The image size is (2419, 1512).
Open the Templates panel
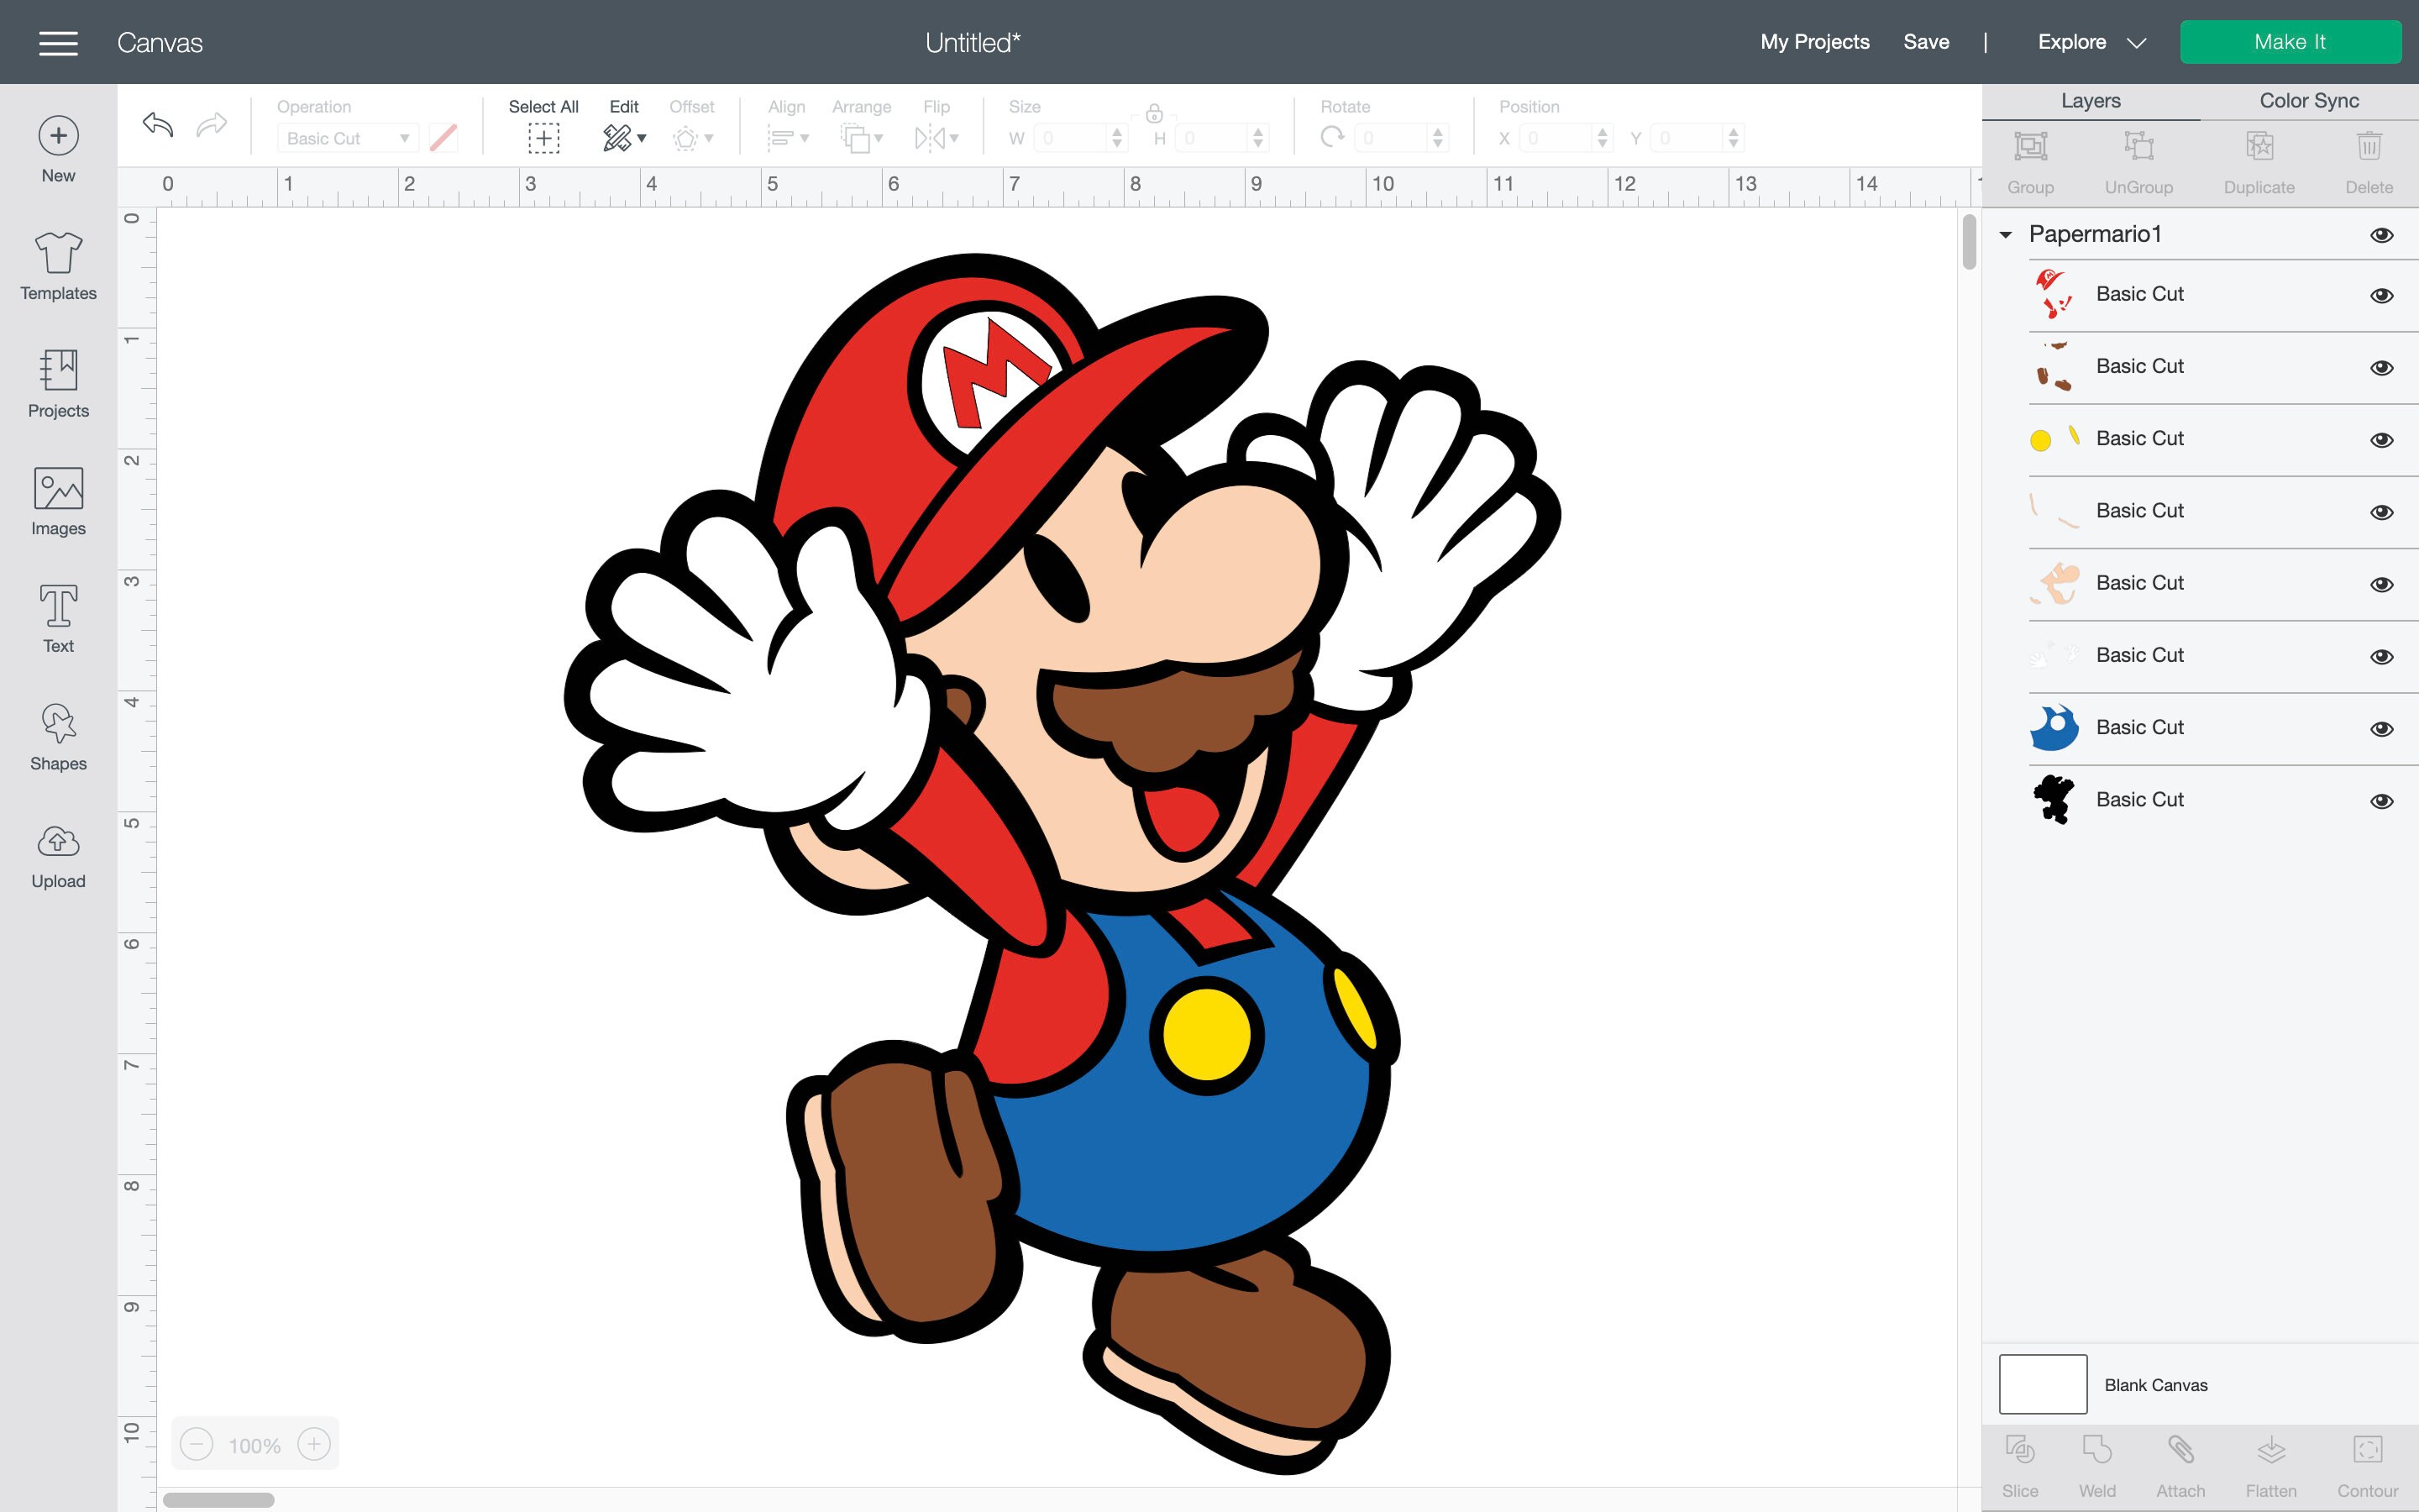[x=57, y=265]
